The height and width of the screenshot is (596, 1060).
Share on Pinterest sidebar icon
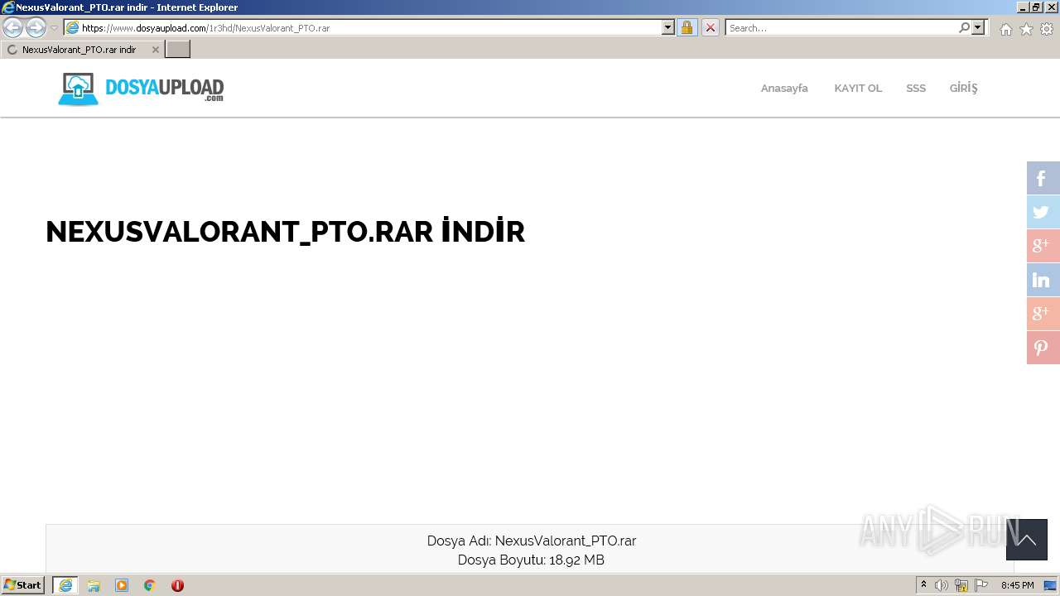pos(1043,348)
